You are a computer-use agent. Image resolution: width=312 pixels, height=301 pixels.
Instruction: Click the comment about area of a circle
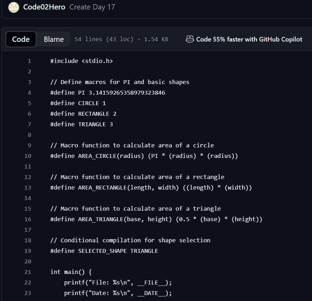[x=132, y=145]
